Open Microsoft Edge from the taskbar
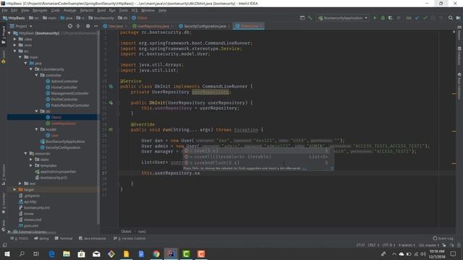 pyautogui.click(x=51, y=253)
